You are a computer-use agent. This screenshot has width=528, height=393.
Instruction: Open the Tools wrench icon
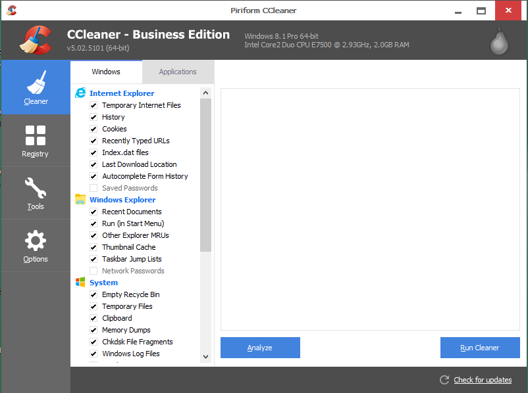(36, 188)
